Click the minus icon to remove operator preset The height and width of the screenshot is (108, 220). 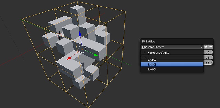[x=210, y=47]
